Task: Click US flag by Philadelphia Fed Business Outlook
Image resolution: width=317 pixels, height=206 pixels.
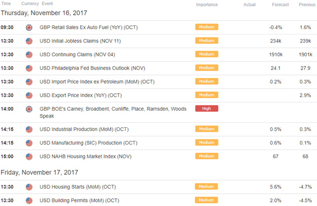Action: tap(29, 68)
